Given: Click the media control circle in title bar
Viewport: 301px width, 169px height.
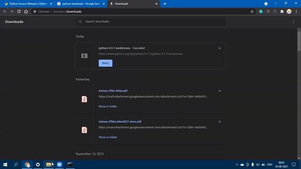Looking at the screenshot, I should (x=266, y=4).
